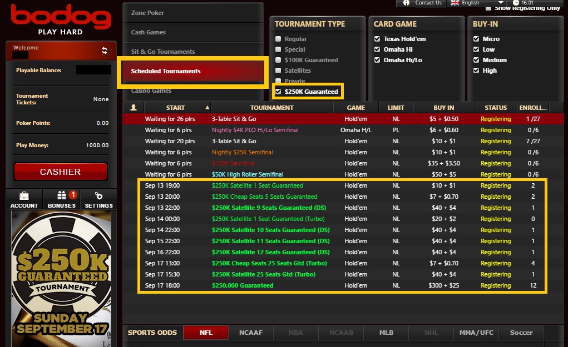Screen dimensions: 568x347
Task: Switch to the MMA/UFC sports odds tab
Action: [476, 333]
